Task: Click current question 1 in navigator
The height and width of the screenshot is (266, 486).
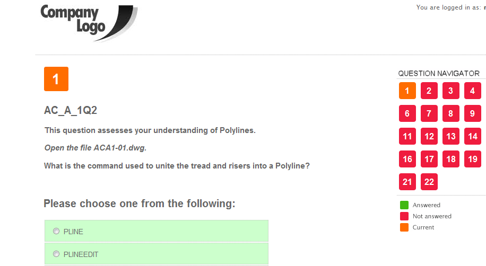Action: tap(407, 91)
